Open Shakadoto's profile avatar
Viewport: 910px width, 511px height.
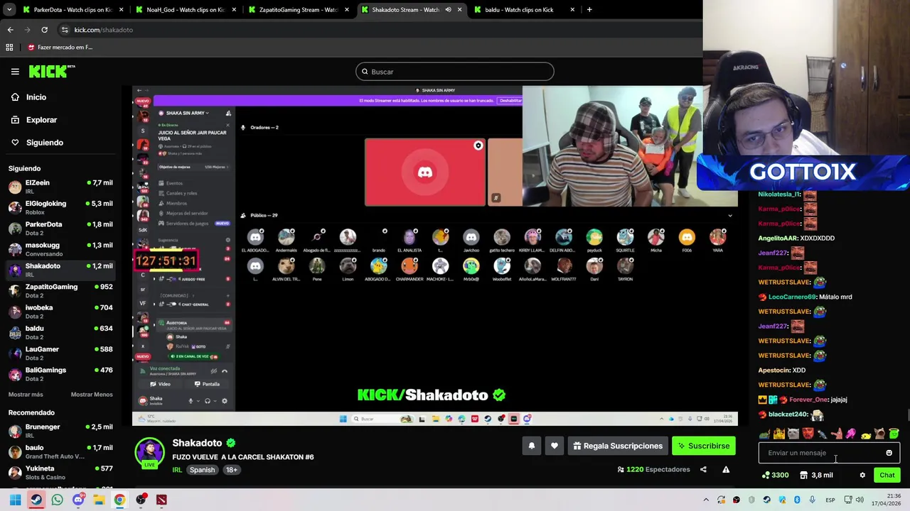(149, 451)
